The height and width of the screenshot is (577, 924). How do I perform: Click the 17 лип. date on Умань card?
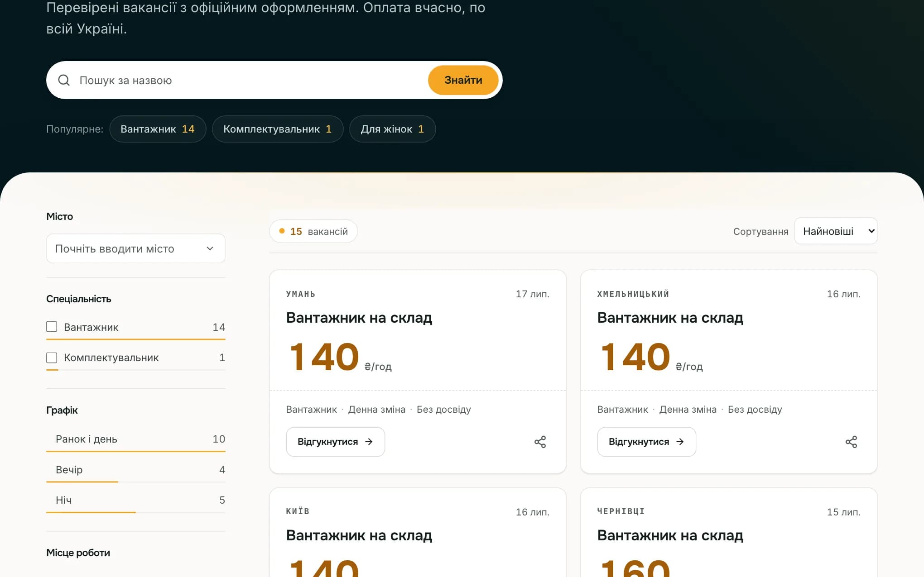[x=532, y=294]
